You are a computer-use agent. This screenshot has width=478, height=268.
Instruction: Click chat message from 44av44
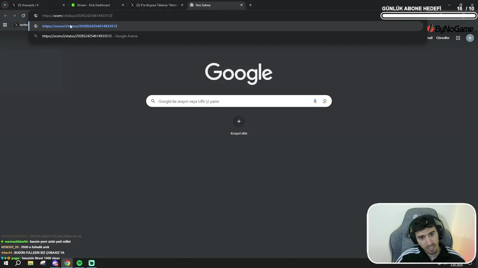coord(33,253)
